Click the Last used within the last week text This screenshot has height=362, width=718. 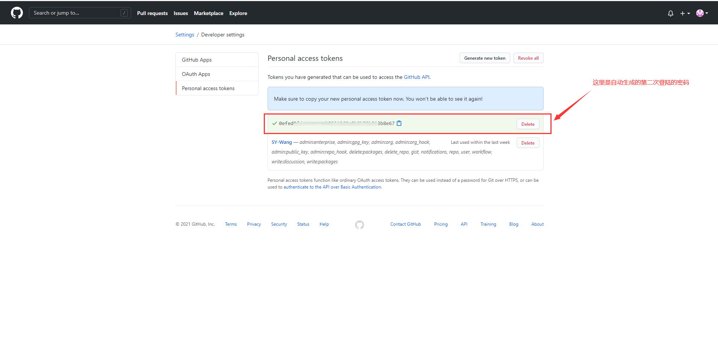pos(480,142)
